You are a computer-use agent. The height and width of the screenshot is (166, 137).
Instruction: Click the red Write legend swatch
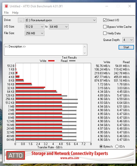(x=51, y=61)
